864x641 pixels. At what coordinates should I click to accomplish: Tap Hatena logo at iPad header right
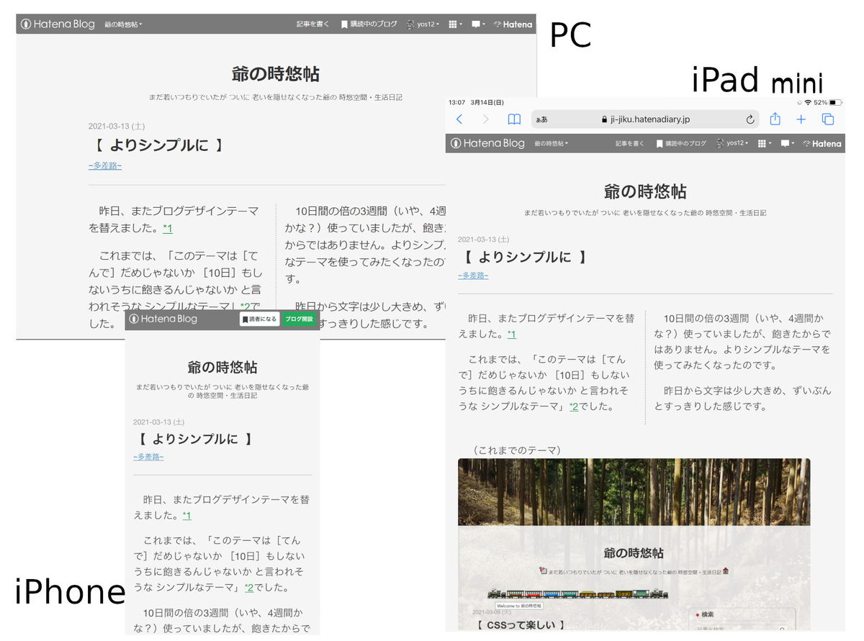click(822, 144)
